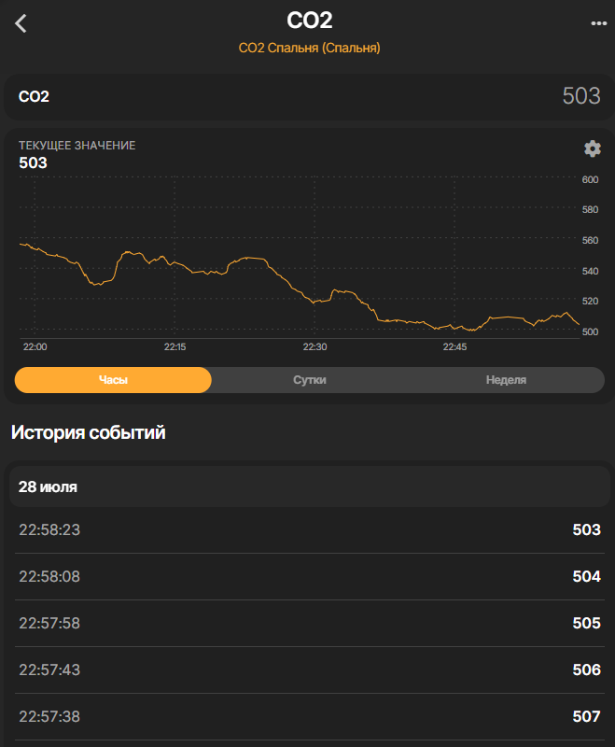Open the three-dots more options menu
Screen dimensions: 615x747
(598, 23)
